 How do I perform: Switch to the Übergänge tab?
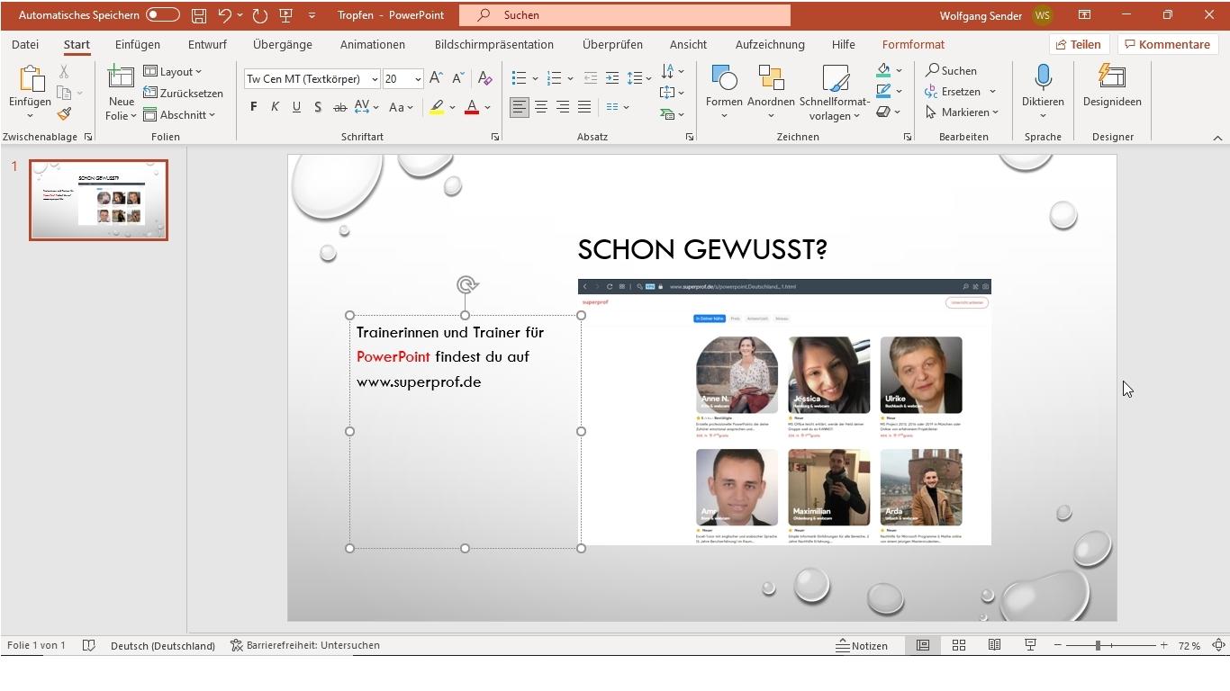283,44
